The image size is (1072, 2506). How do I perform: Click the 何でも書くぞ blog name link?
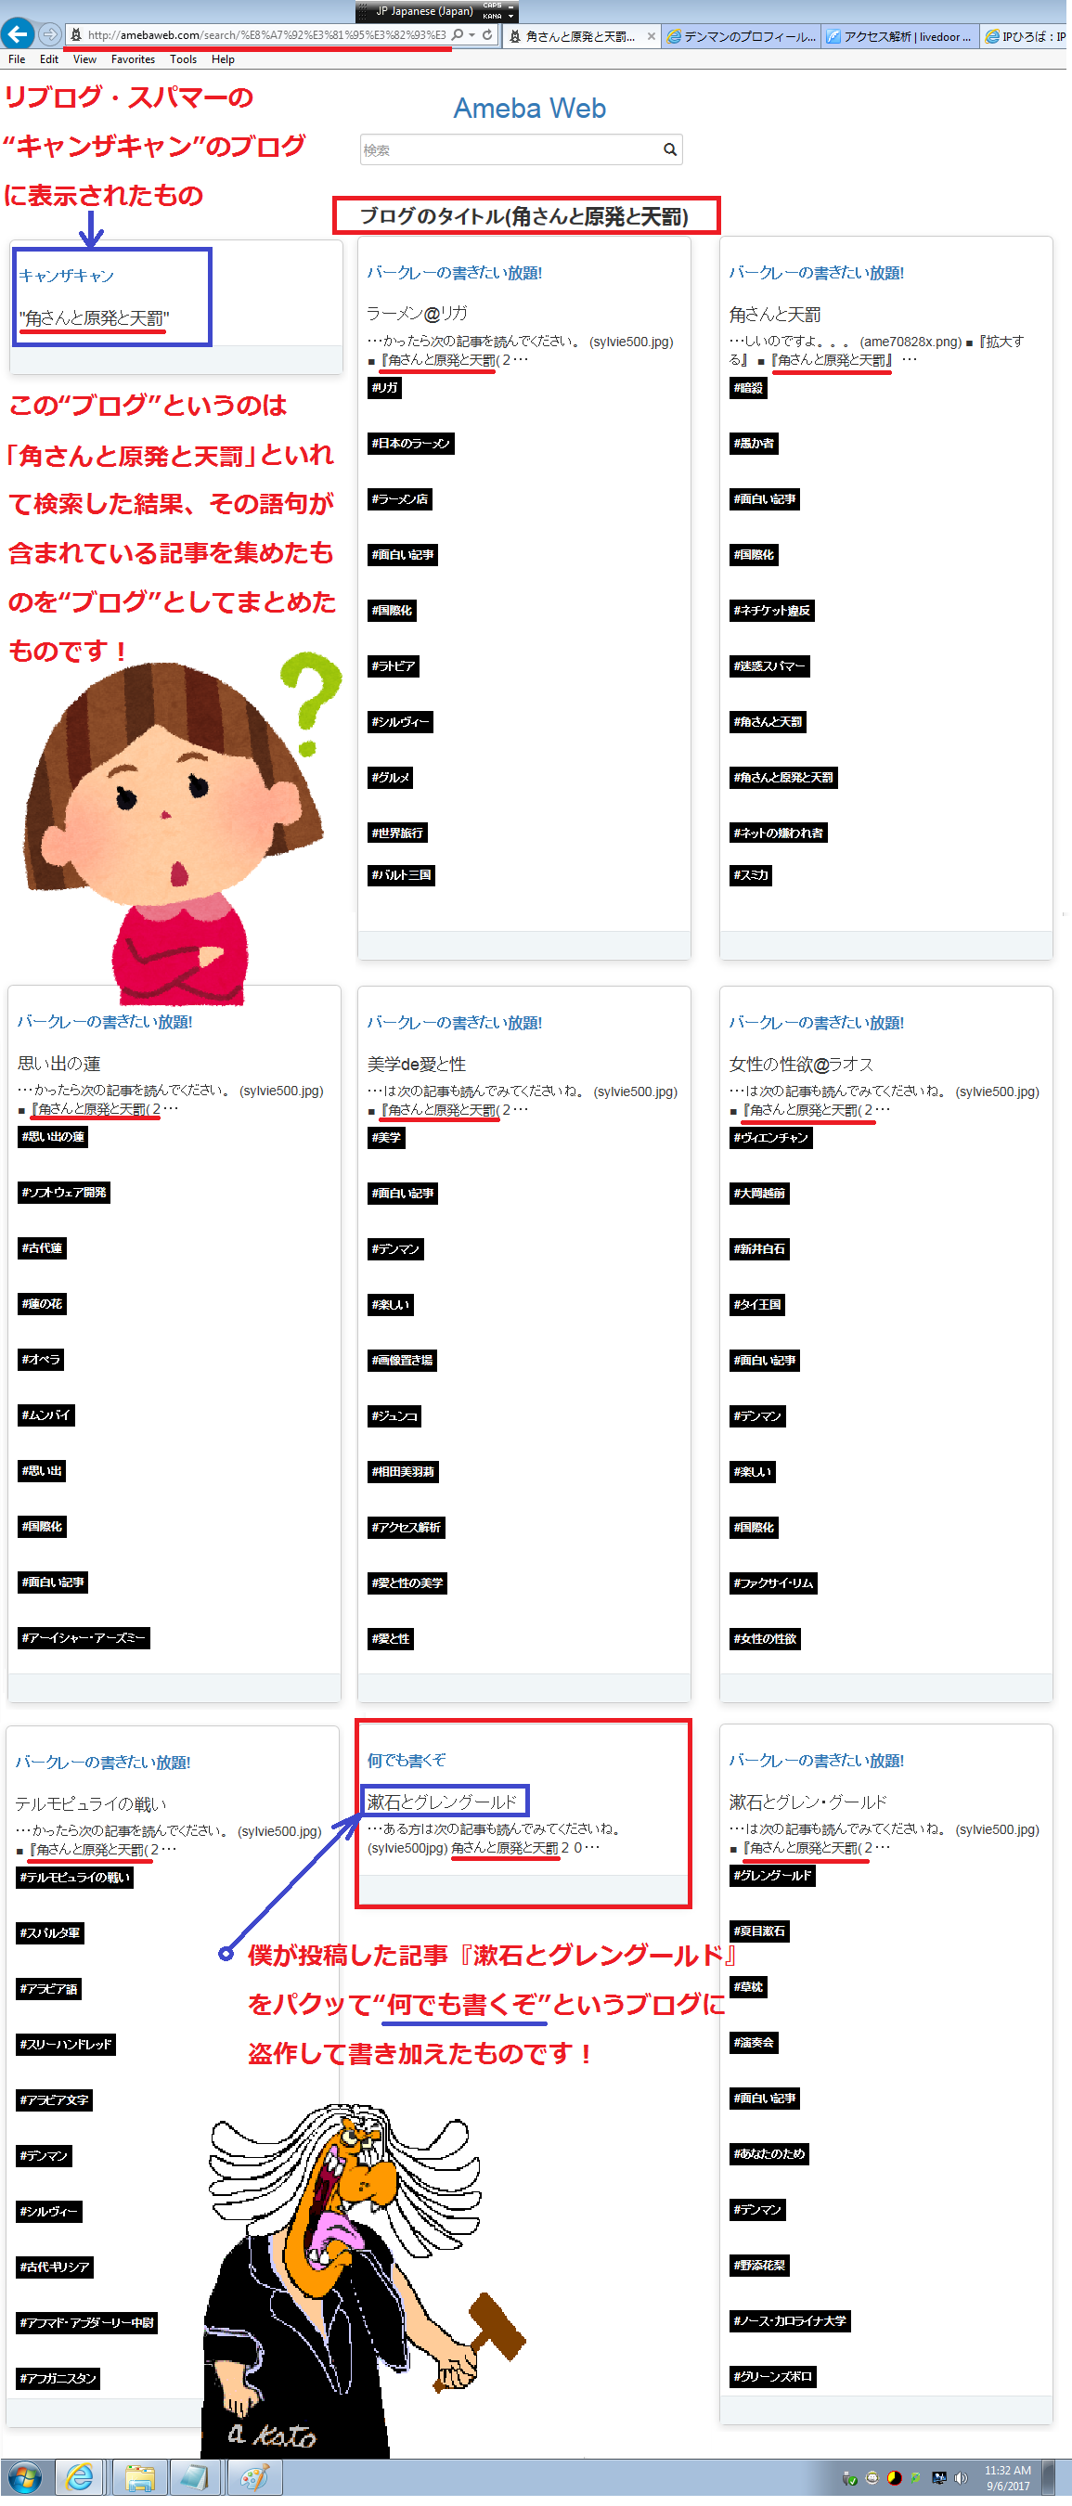click(x=407, y=1760)
